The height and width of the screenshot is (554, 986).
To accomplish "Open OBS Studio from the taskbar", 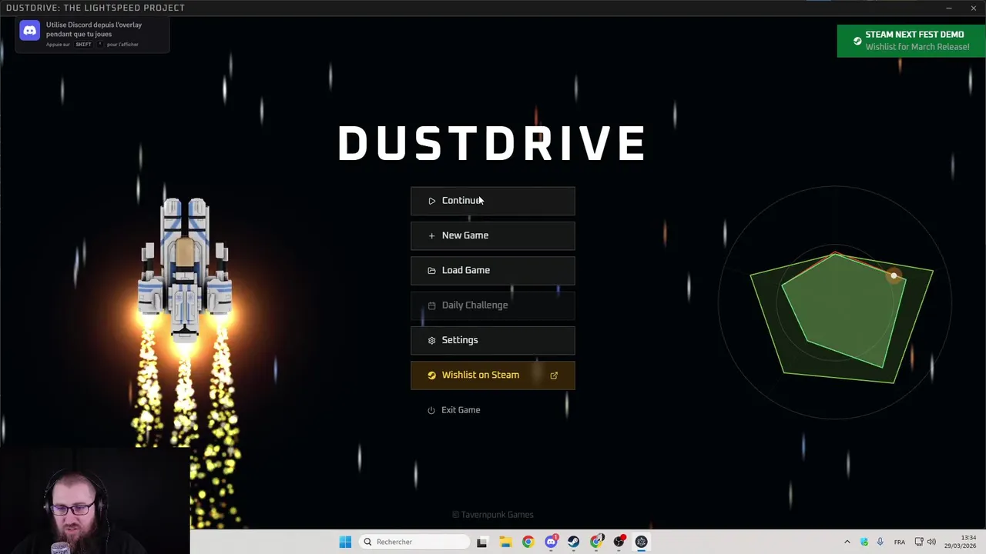I will point(619,542).
